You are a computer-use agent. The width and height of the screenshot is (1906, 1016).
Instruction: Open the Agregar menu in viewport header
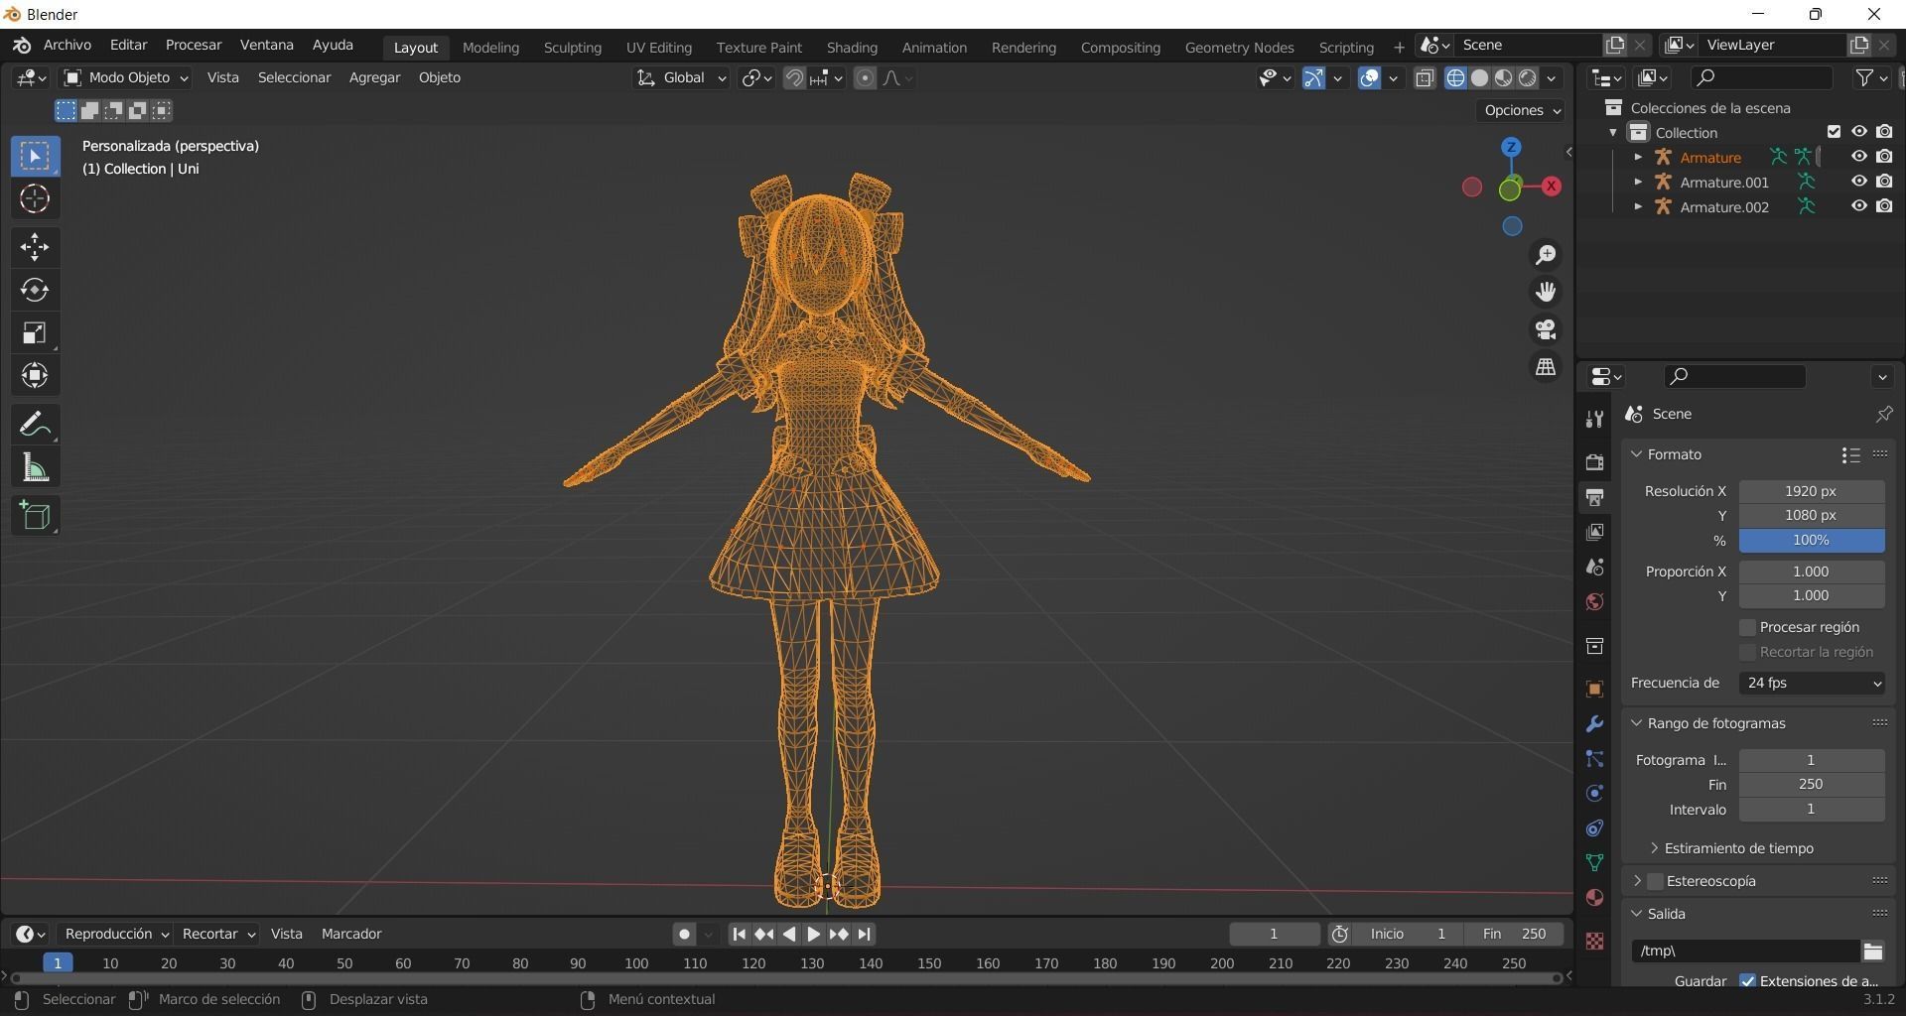tap(374, 77)
